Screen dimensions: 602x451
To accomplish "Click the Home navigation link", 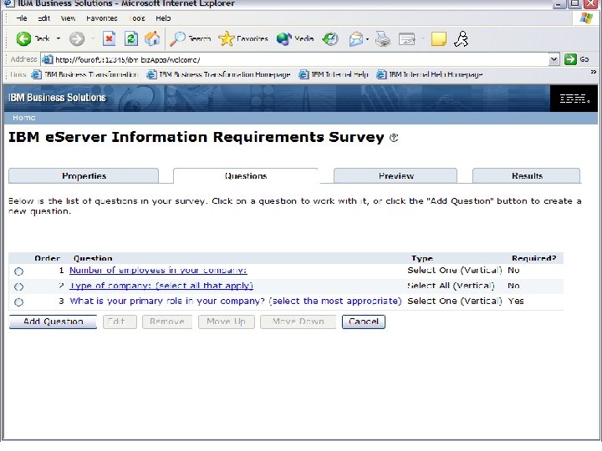I will pos(23,118).
